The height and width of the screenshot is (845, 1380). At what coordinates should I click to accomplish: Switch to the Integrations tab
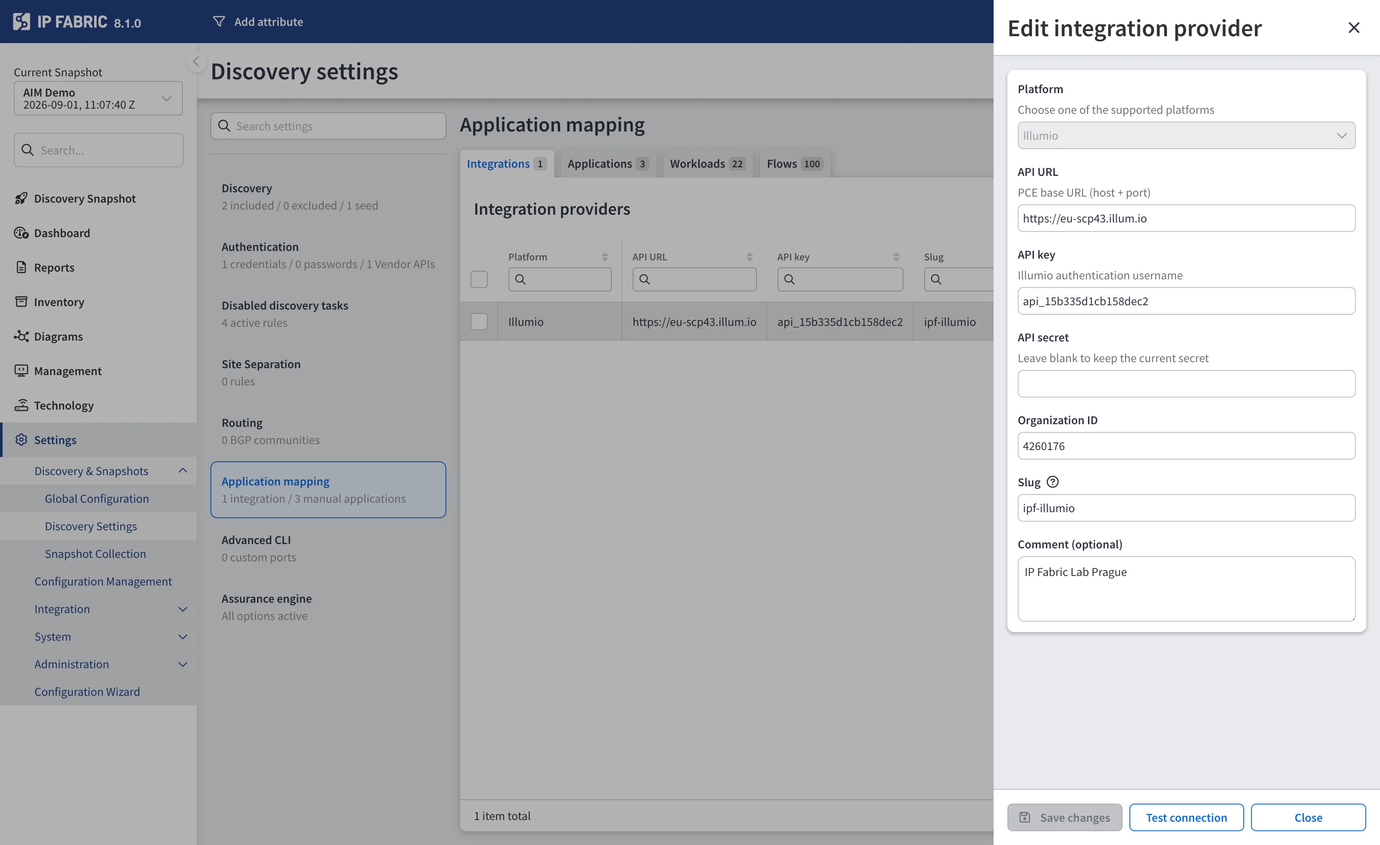pyautogui.click(x=506, y=163)
